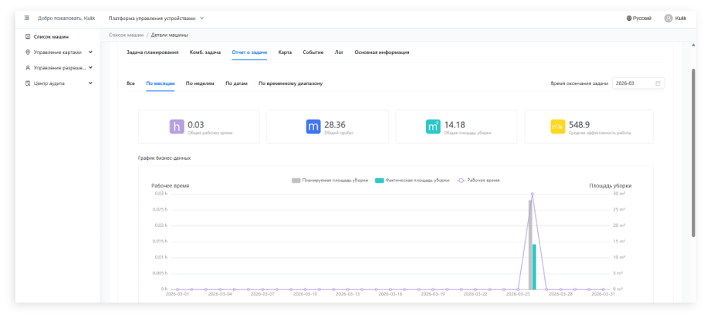This screenshot has width=707, height=318.
Task: Click the yellow efficiency icon
Action: 558,127
